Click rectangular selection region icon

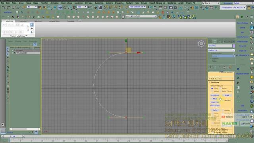pyautogui.click(x=50, y=7)
